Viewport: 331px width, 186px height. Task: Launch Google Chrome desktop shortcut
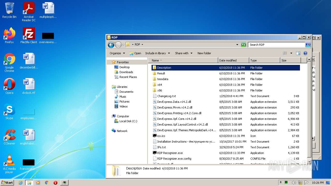coord(9,63)
